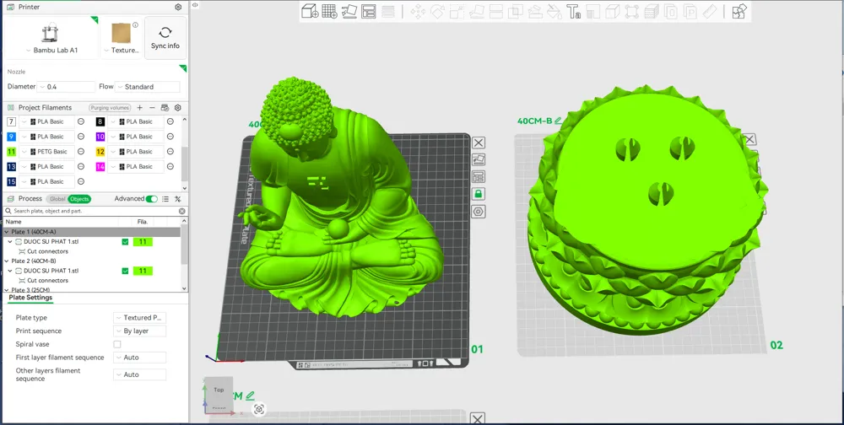
Task: Open First layer filament sequence dropdown
Action: [x=139, y=358]
